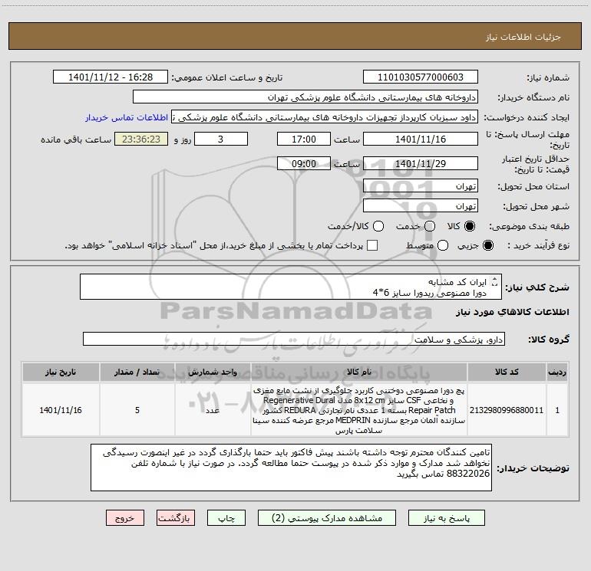
Task: Click the کد کالا column header
Action: (x=507, y=372)
